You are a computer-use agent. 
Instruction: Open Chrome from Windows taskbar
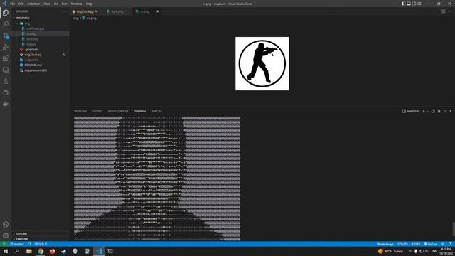click(41, 251)
